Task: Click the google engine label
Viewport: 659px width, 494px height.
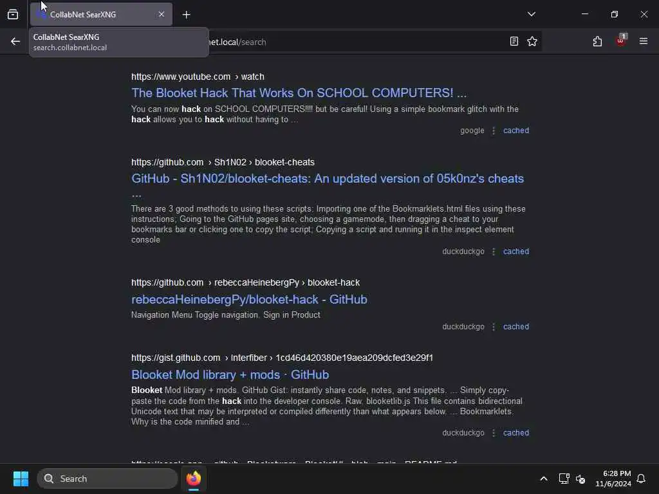Action: (472, 130)
